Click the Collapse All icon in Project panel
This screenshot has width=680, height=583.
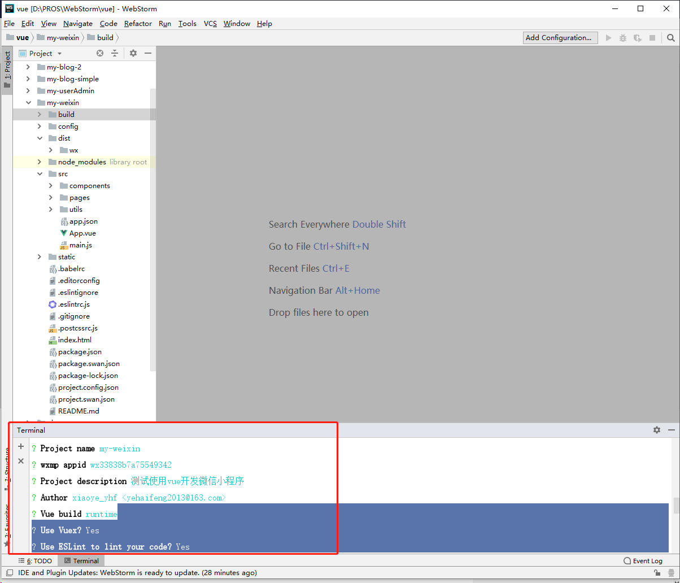click(115, 53)
